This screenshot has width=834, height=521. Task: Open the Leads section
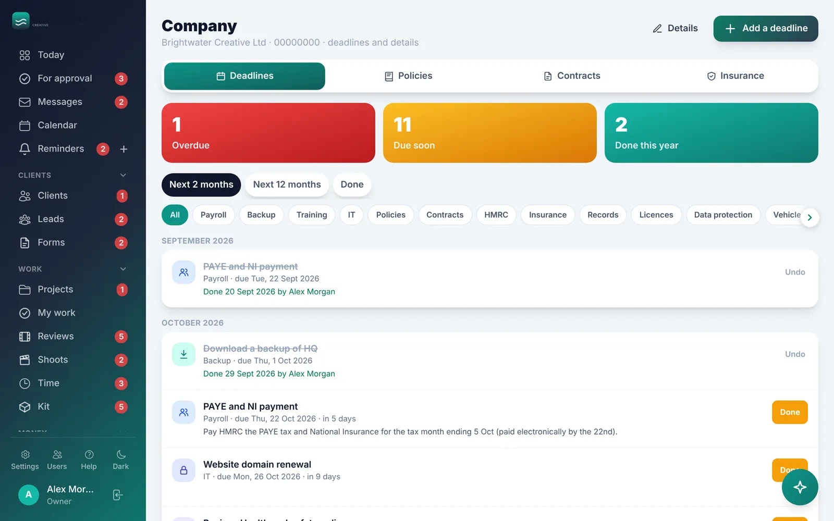[x=73, y=219]
